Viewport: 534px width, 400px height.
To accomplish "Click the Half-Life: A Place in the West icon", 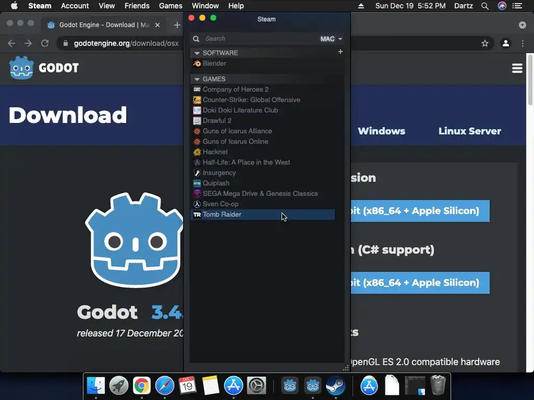I will [x=197, y=162].
